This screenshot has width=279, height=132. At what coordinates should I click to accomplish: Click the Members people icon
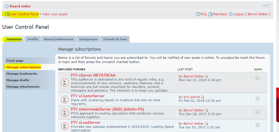click(x=210, y=14)
